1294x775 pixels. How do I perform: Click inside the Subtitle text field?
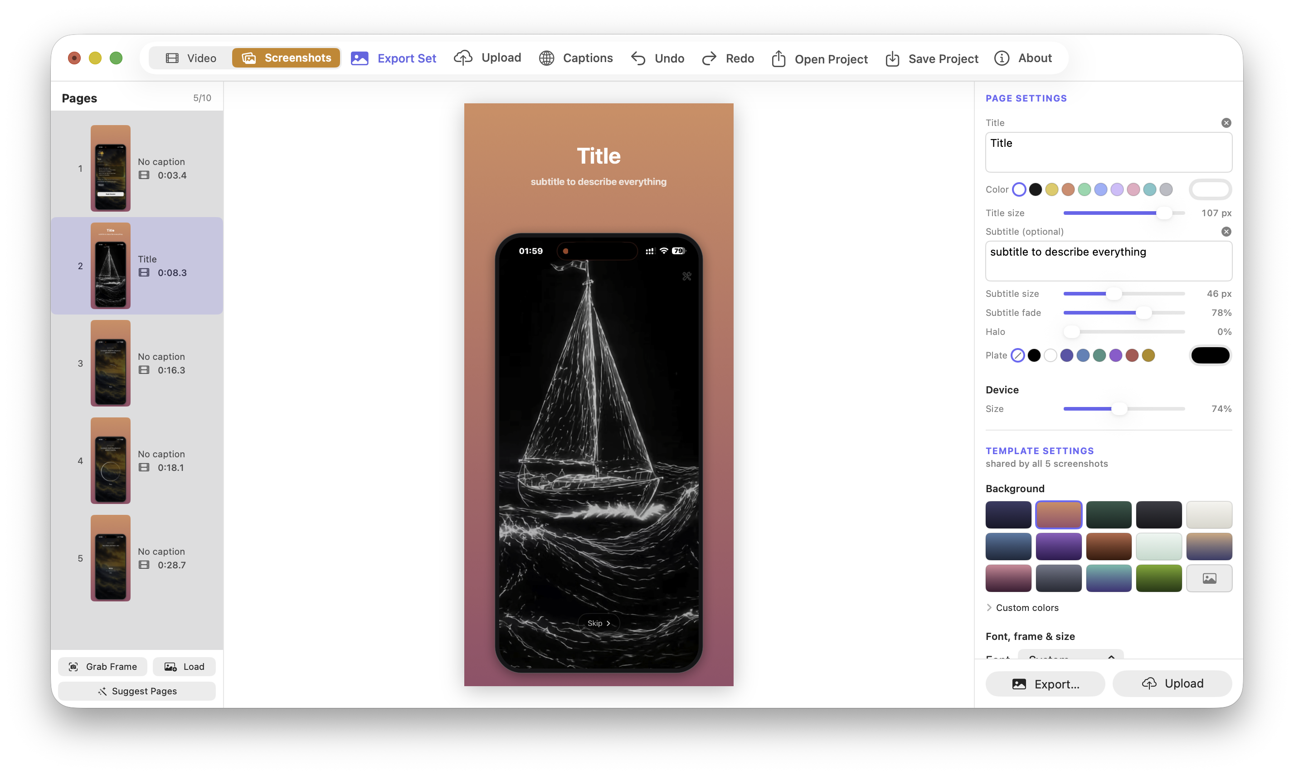coord(1108,261)
